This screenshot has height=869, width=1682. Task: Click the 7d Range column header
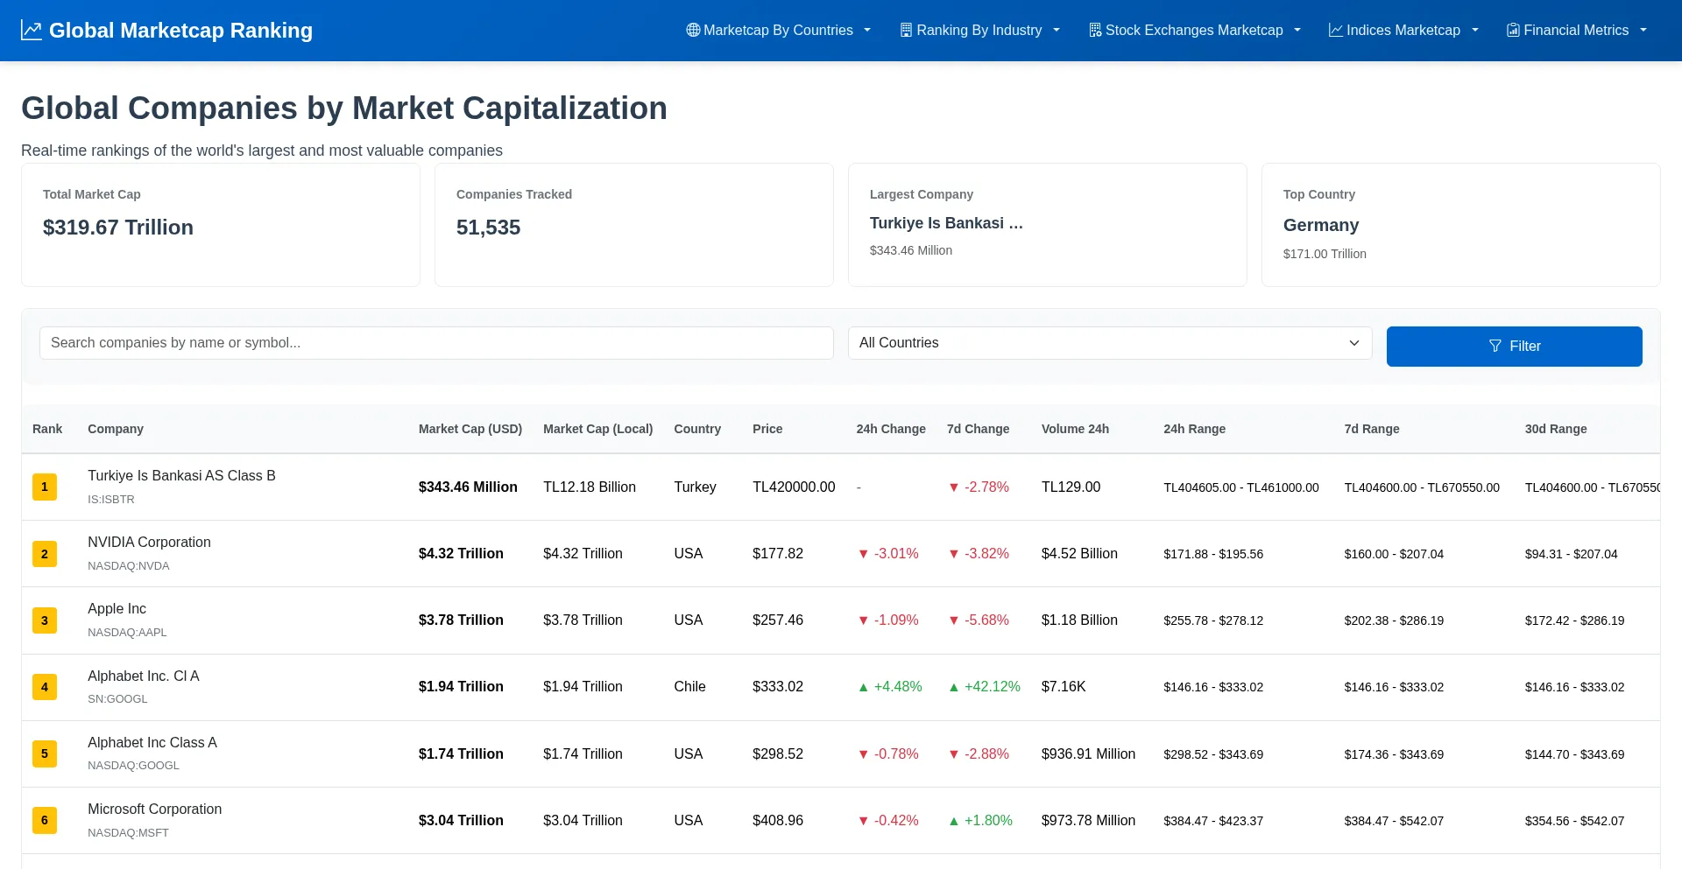point(1372,429)
